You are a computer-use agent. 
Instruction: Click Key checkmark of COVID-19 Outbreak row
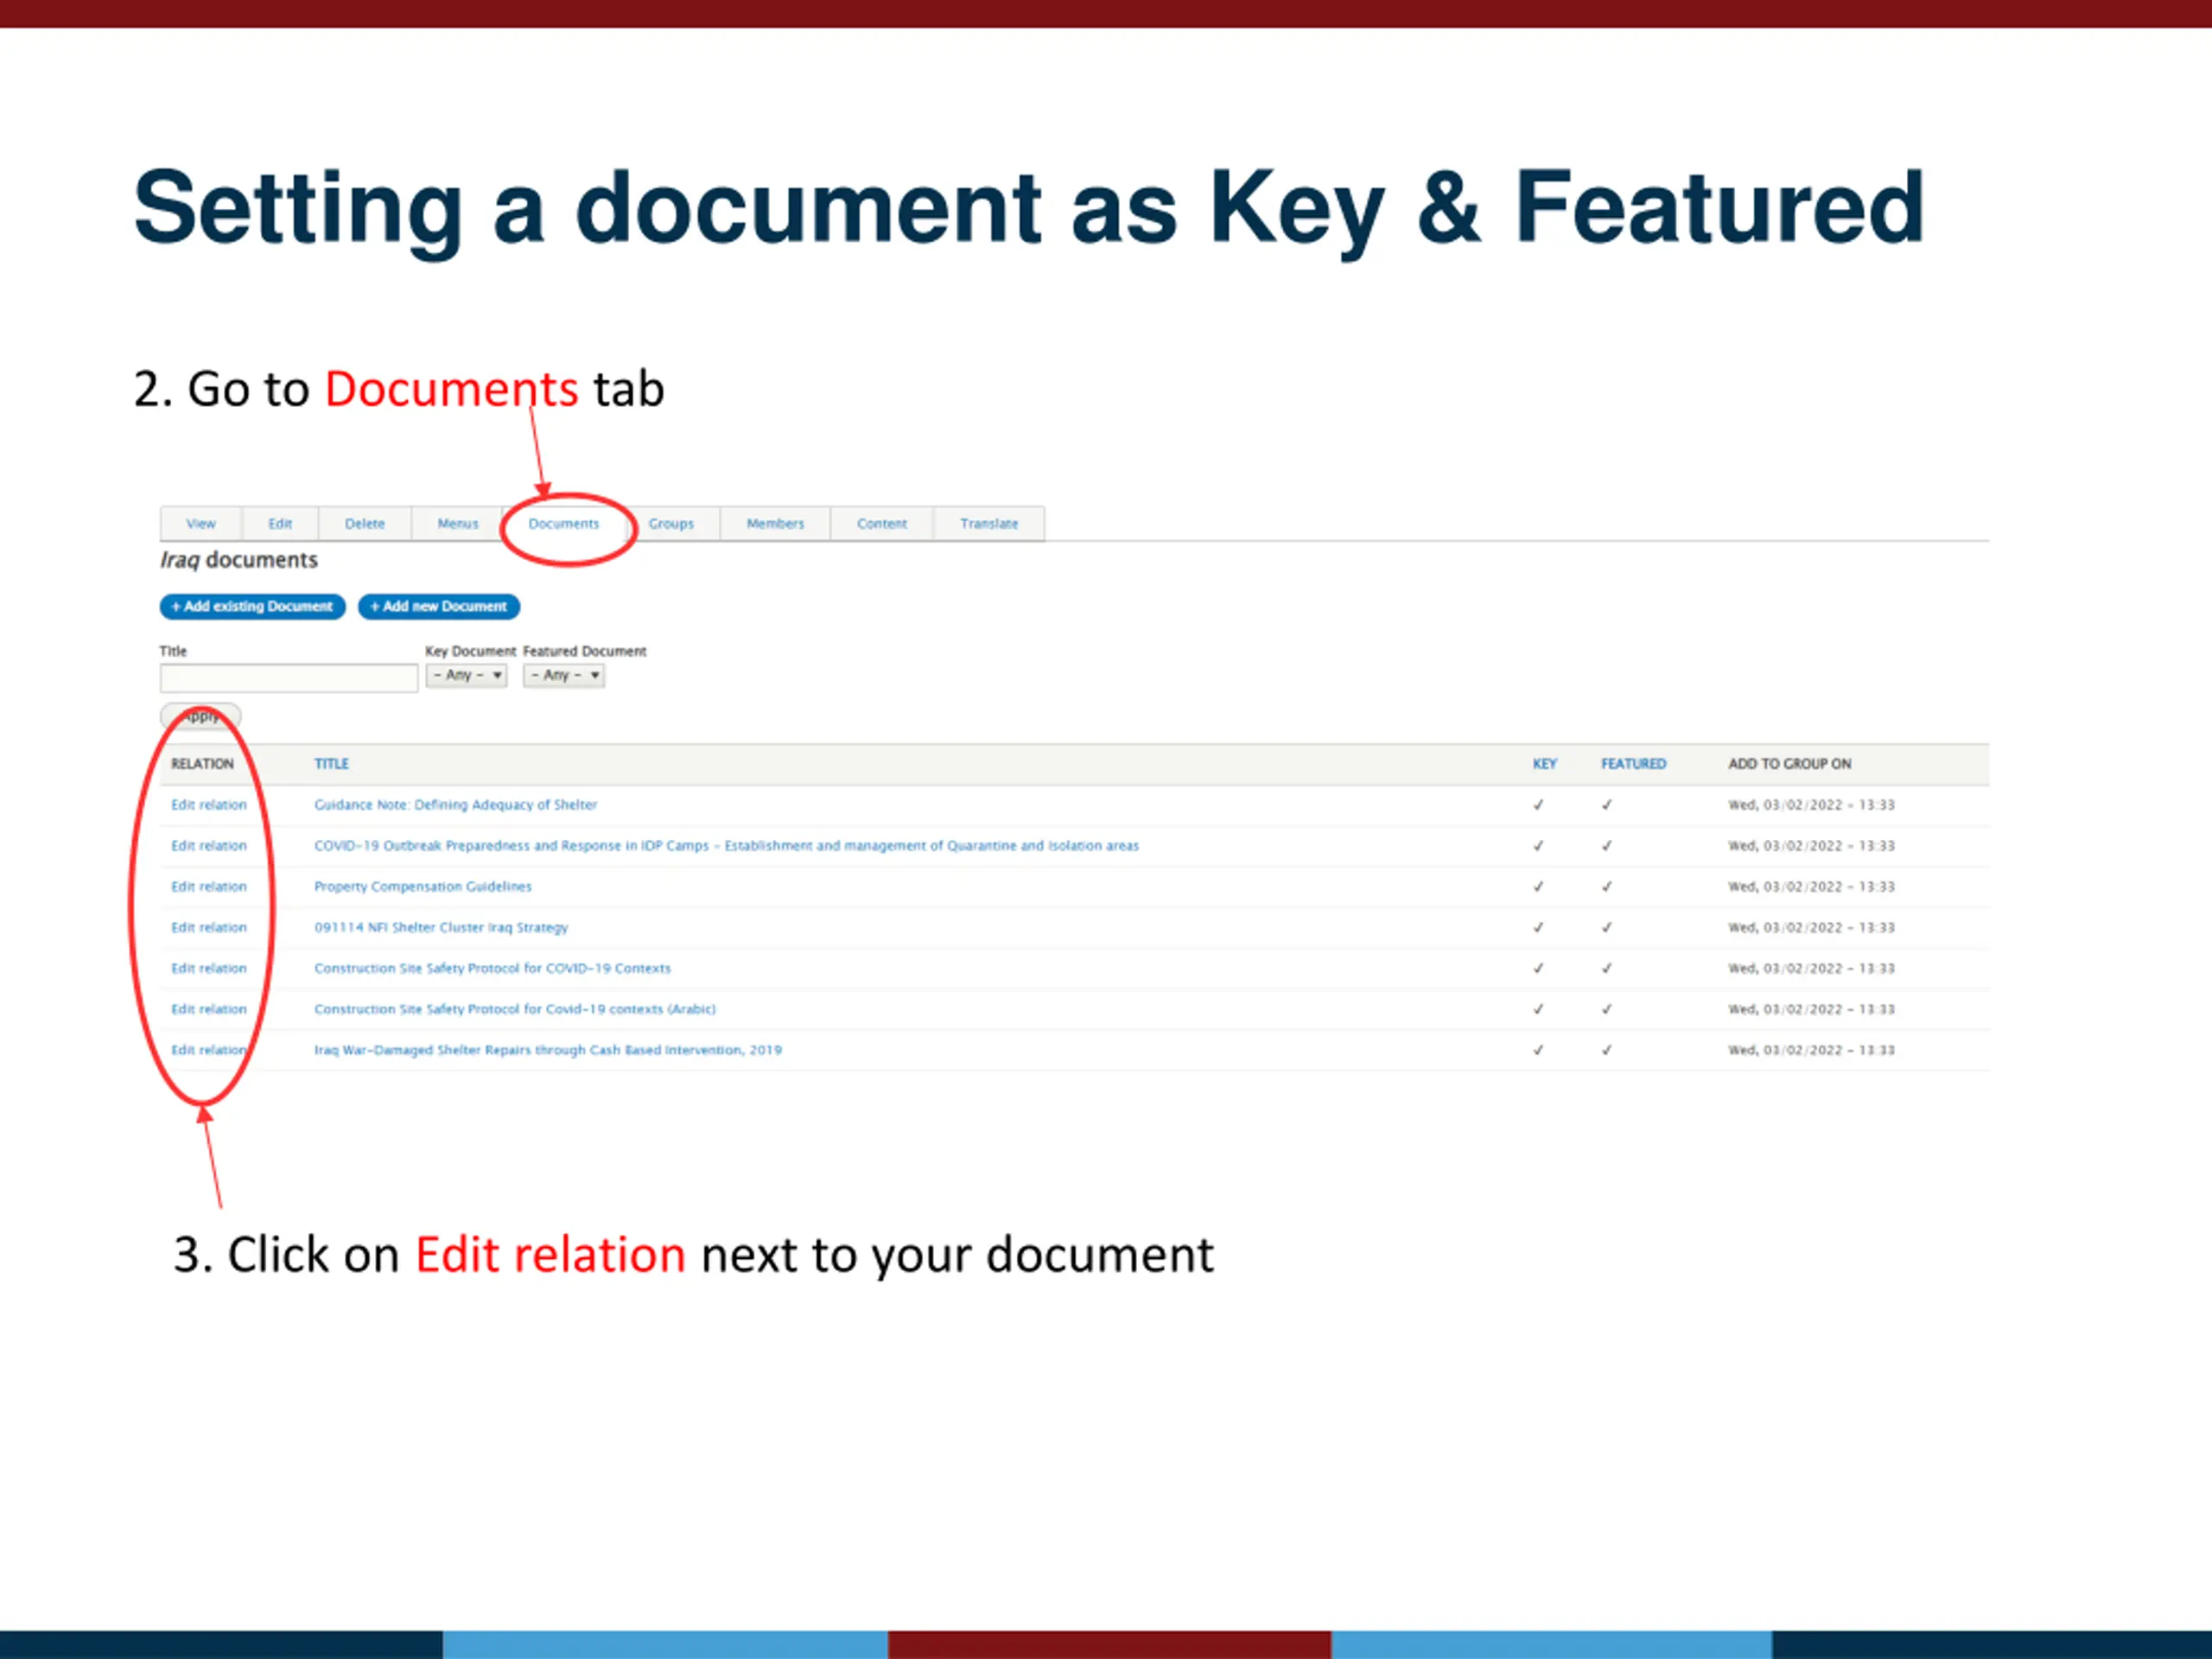pos(1538,845)
